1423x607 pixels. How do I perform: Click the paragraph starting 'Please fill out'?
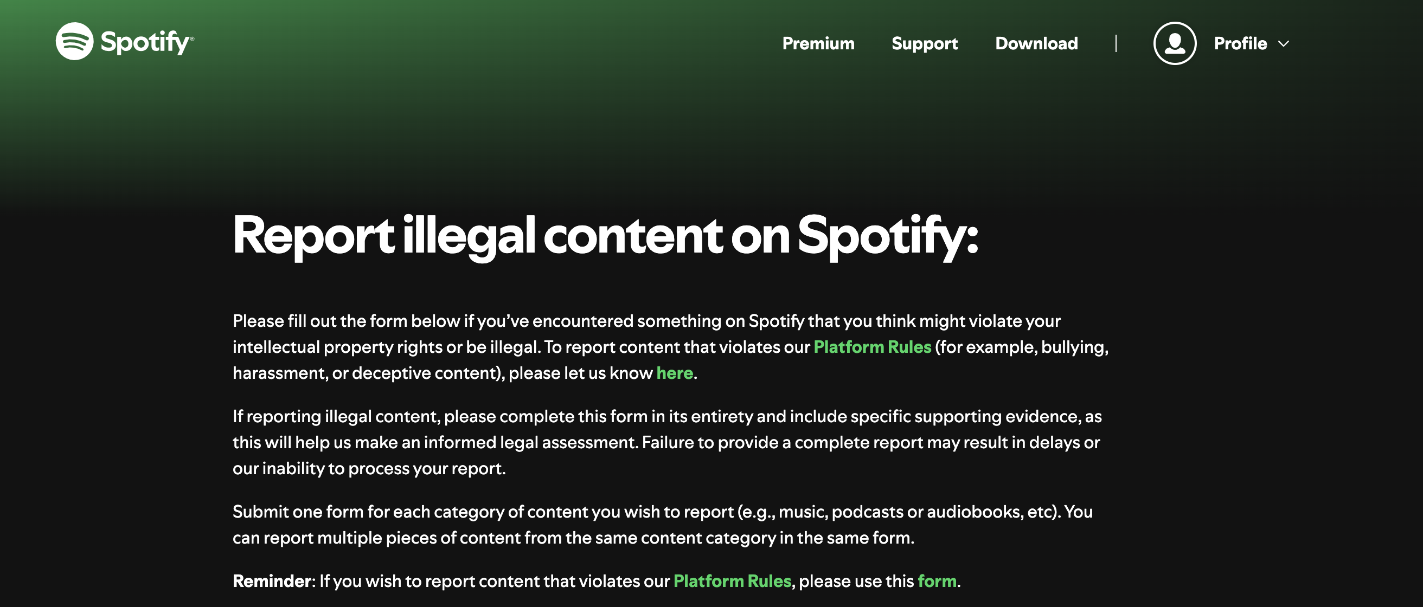[x=671, y=346]
